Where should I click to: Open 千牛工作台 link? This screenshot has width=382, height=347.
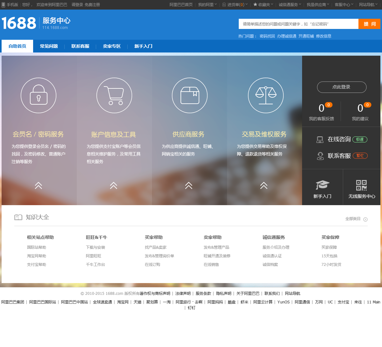click(x=95, y=265)
